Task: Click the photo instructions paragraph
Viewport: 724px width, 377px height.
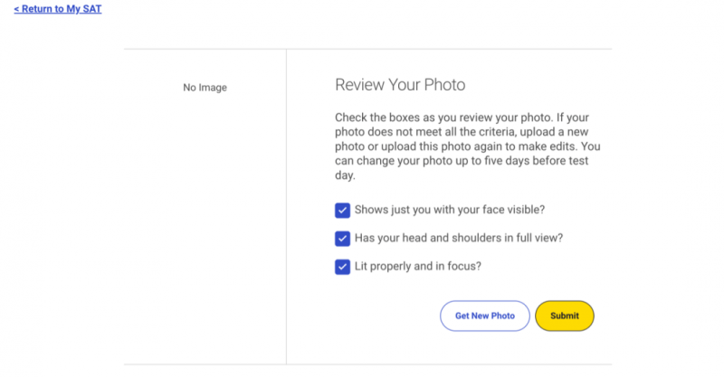Action: 468,146
